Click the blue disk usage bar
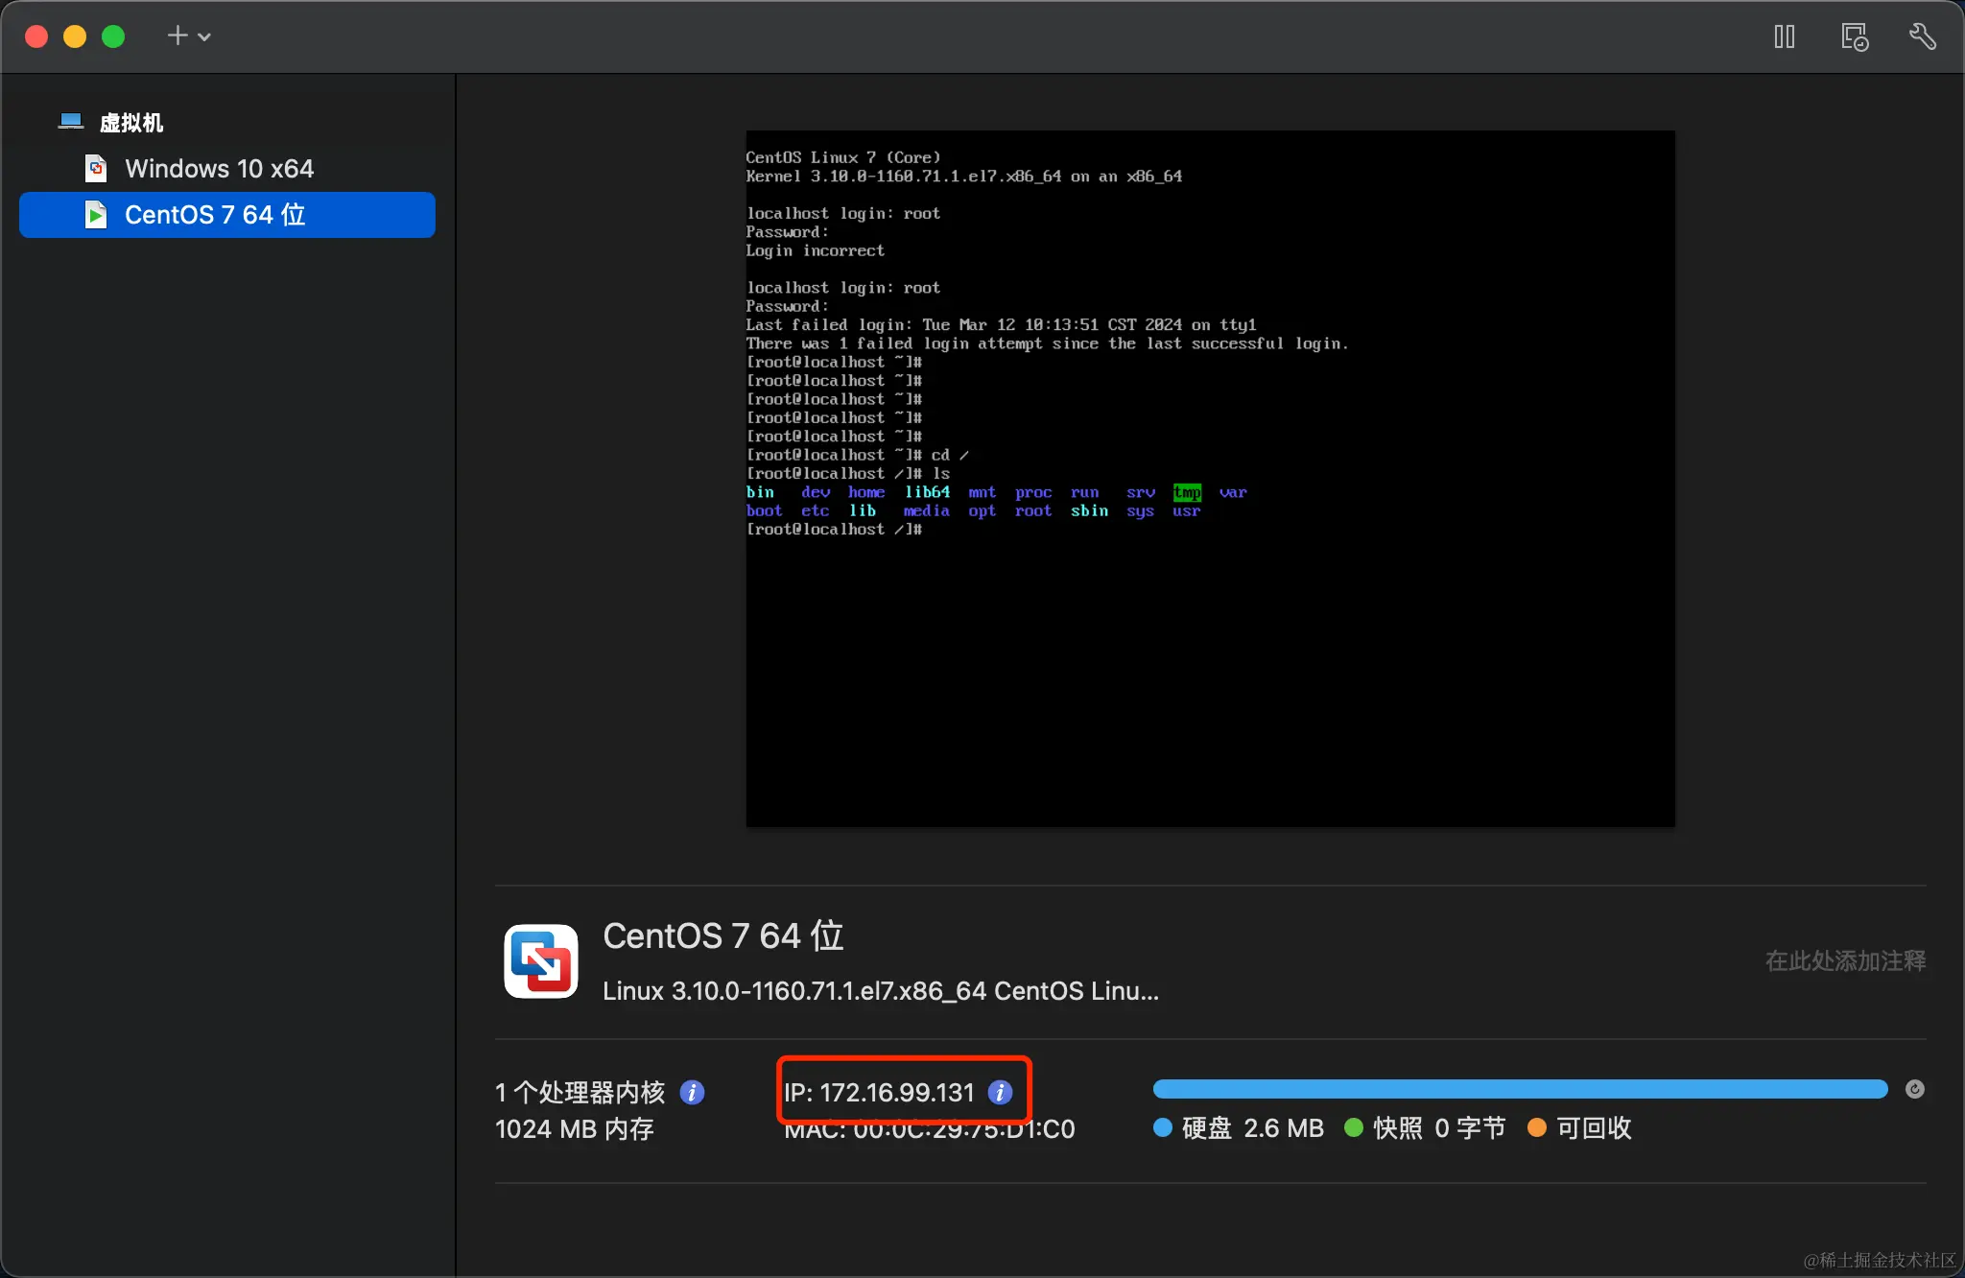This screenshot has height=1278, width=1965. coord(1520,1089)
